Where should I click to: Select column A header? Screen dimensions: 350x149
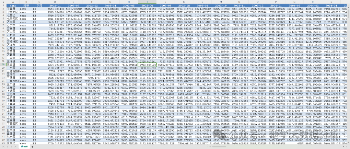[x=13, y=2]
